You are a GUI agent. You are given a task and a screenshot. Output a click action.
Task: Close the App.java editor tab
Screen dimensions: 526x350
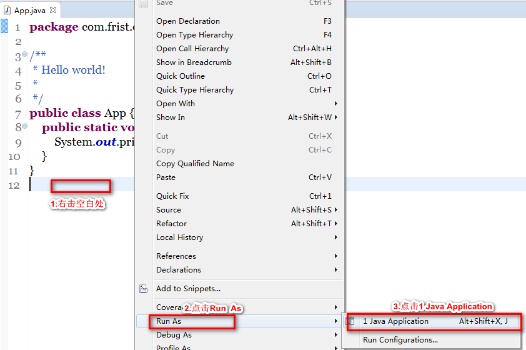(53, 10)
